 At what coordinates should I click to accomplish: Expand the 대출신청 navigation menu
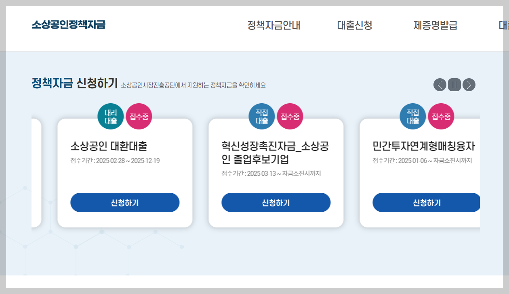pos(355,25)
